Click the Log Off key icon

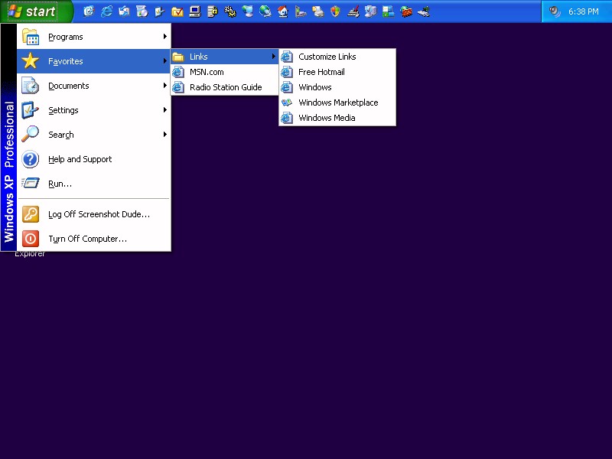pos(30,214)
